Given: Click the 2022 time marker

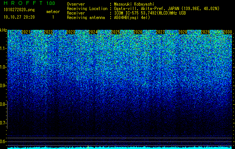Looking at the screenshot, I should click(x=48, y=32).
